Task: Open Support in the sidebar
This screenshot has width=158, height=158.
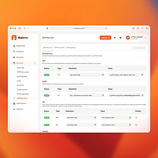Action: pyautogui.click(x=18, y=109)
